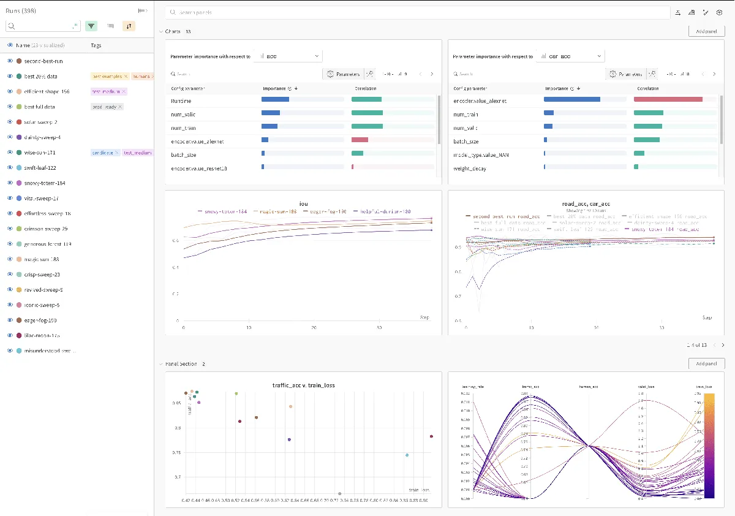Select the revived-sweep-5 run

pyautogui.click(x=43, y=290)
